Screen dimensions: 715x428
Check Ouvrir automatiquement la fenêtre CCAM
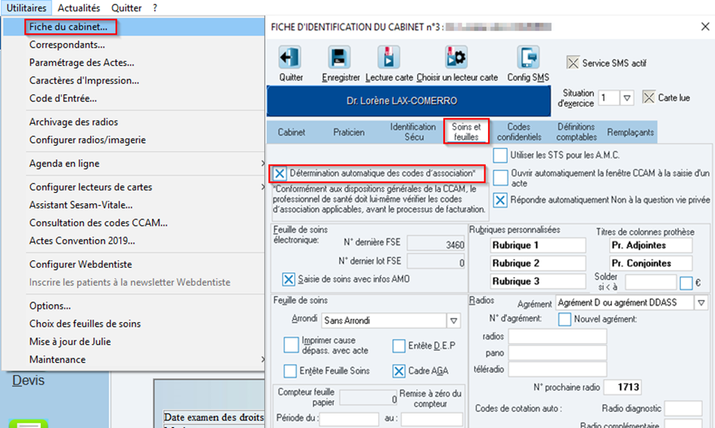[501, 178]
